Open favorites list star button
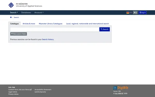 click(135, 13)
